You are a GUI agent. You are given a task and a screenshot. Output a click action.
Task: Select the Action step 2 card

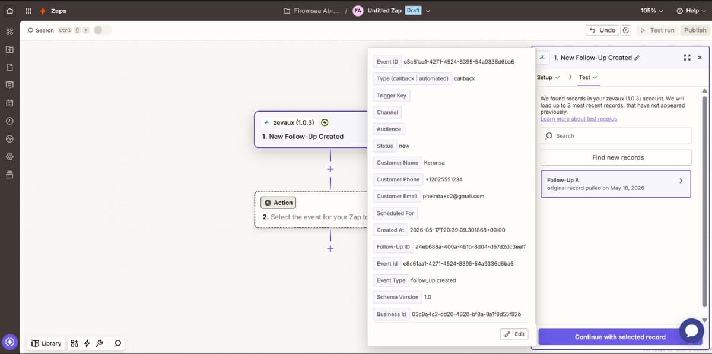pos(311,210)
